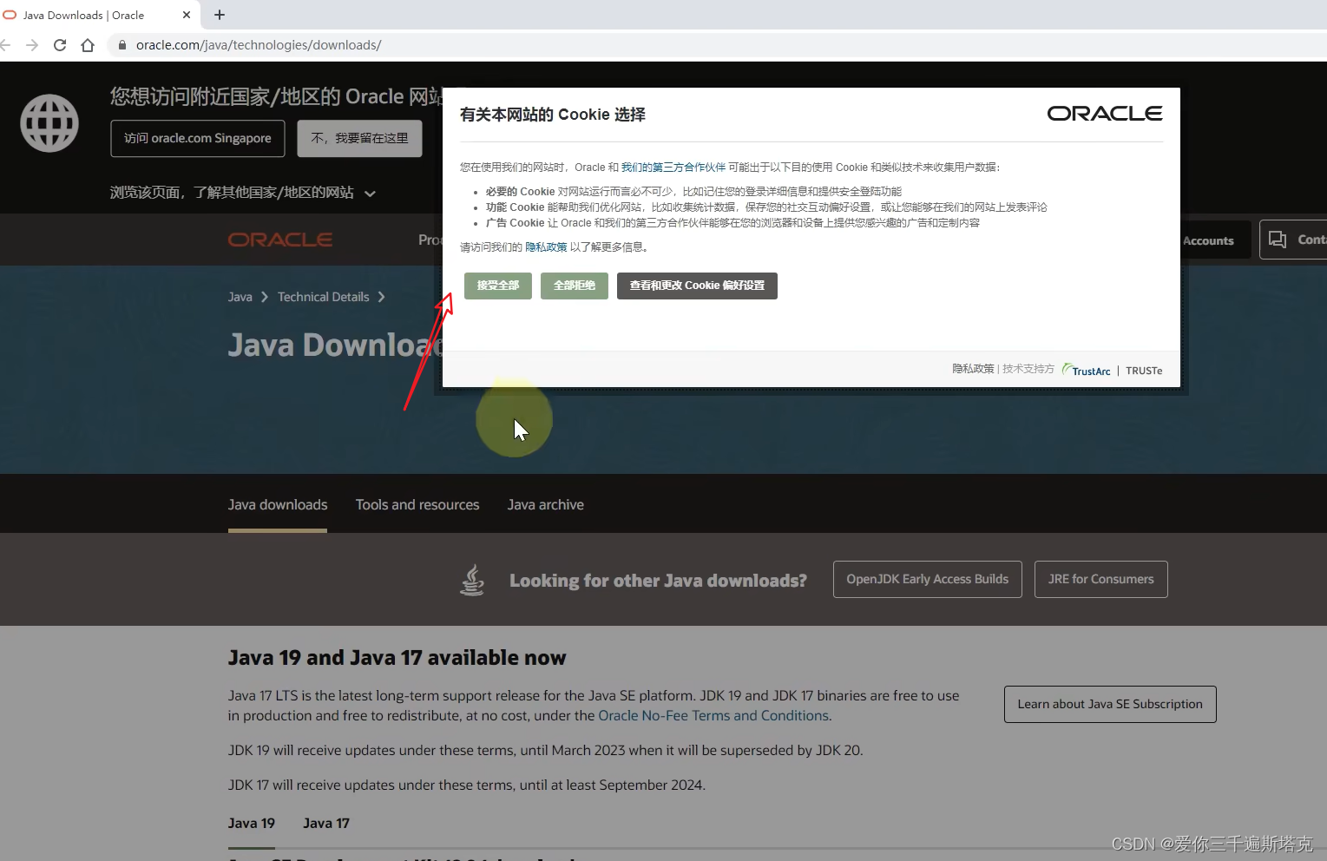Accept all cookies with 接受全部
Viewport: 1327px width, 861px height.
(x=498, y=286)
